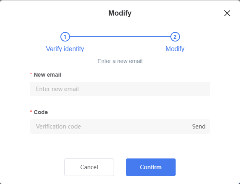Click the Code field label

[x=41, y=112]
